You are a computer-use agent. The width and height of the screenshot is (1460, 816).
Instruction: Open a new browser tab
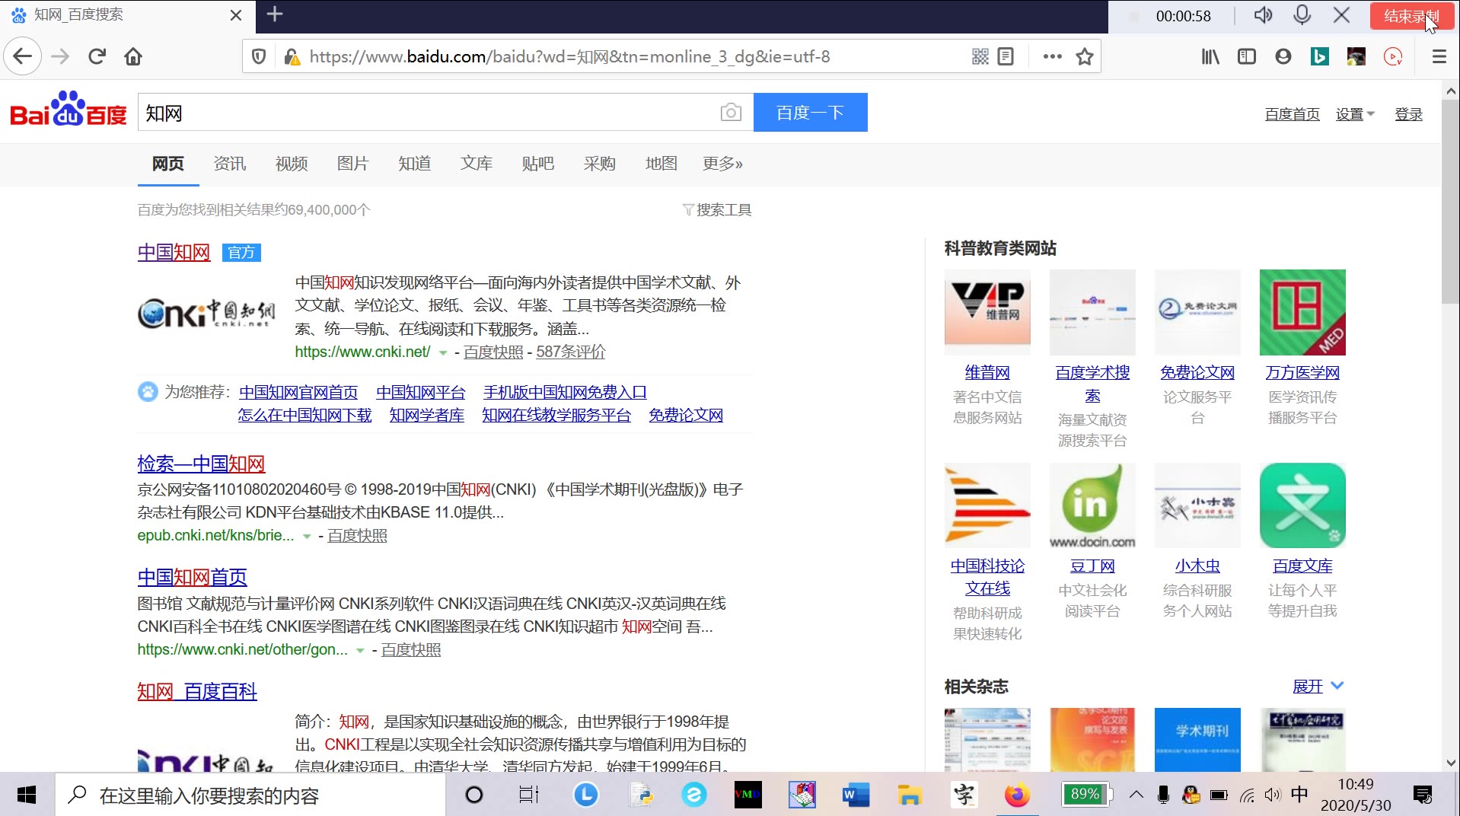(x=275, y=14)
